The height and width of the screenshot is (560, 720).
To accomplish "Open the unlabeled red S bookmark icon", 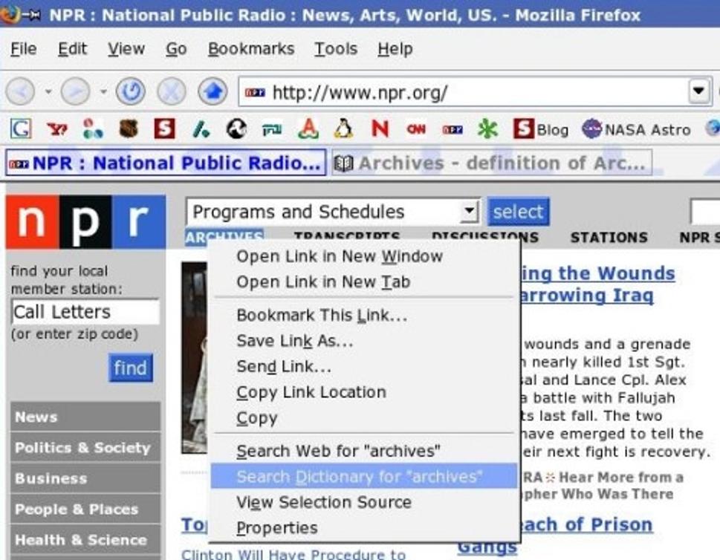I will (164, 129).
